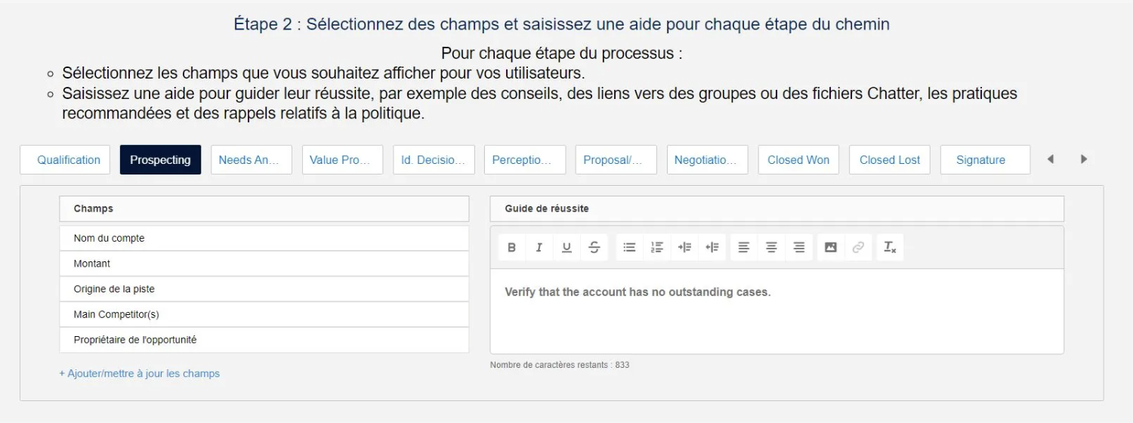Insert a bulleted list

click(629, 247)
